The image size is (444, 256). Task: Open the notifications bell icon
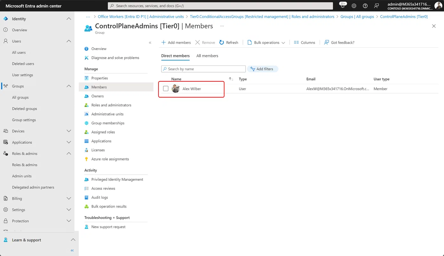[x=343, y=6]
